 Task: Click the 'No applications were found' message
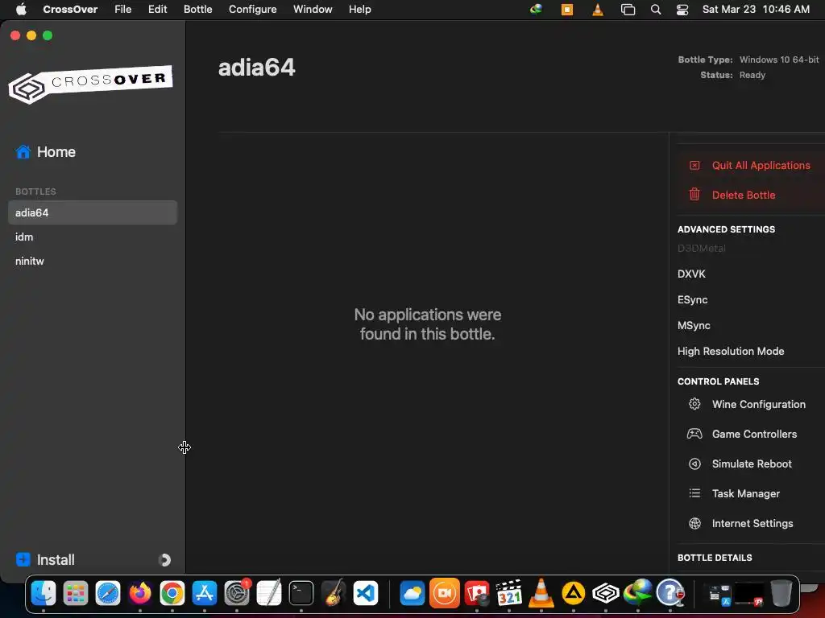coord(427,324)
